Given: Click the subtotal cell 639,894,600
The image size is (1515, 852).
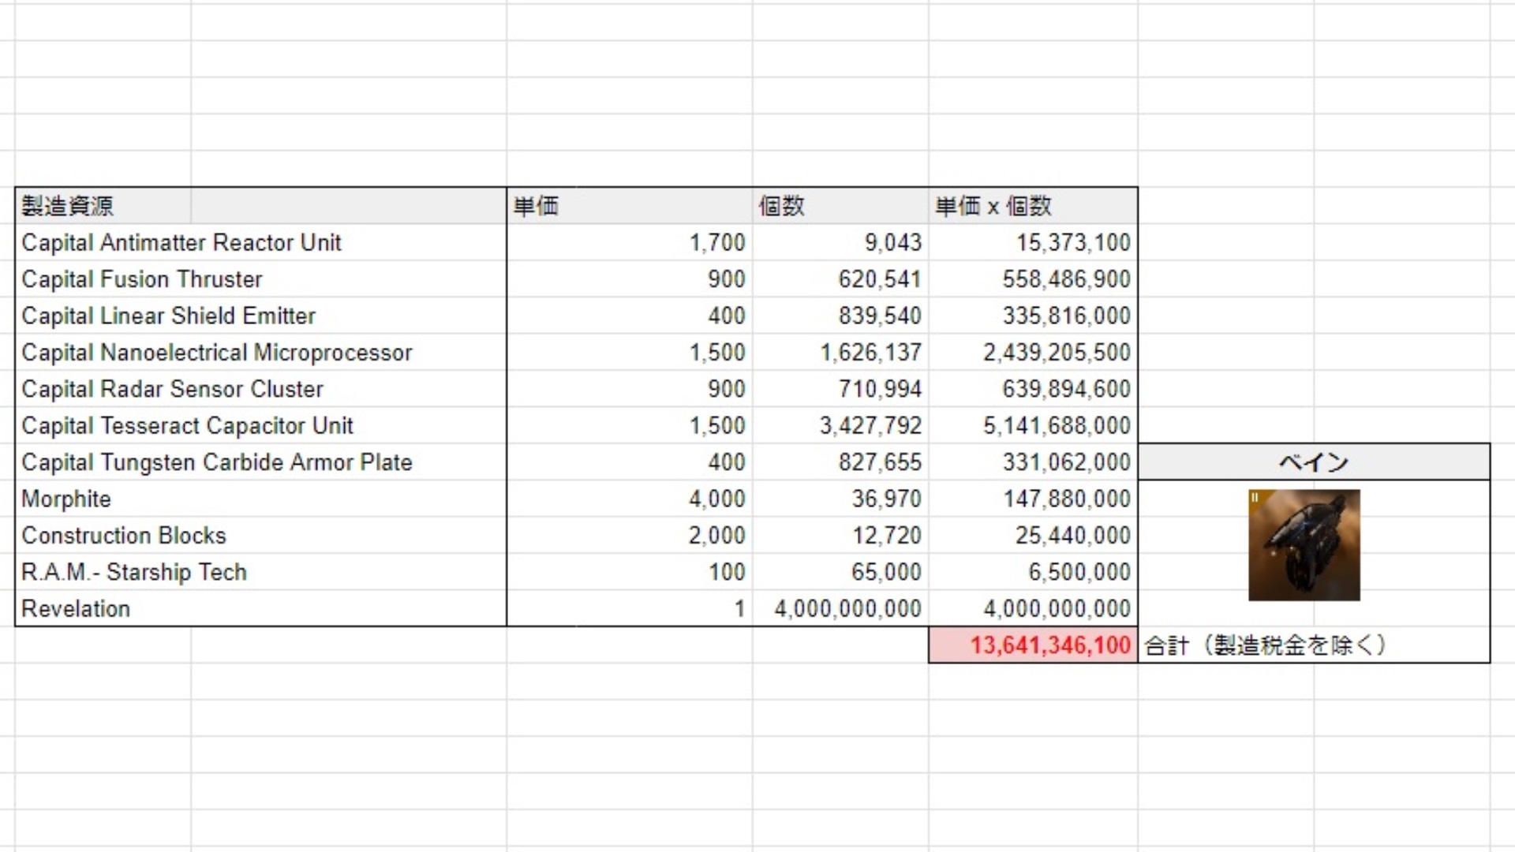Looking at the screenshot, I should [x=1033, y=389].
